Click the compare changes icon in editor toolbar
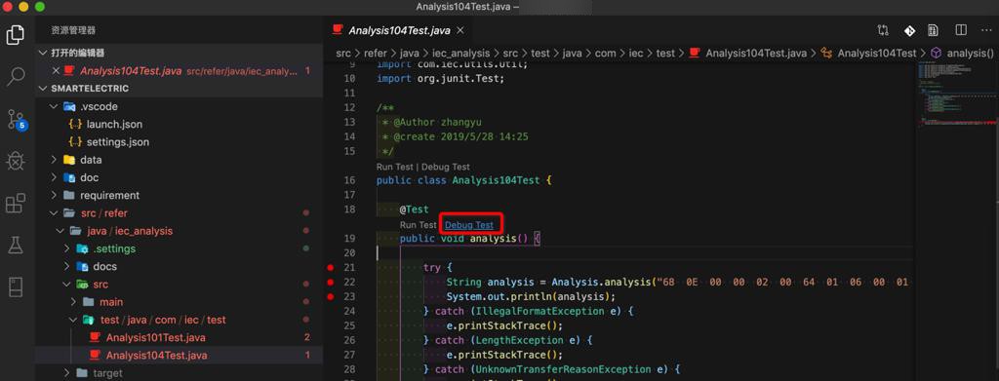This screenshot has width=999, height=381. tap(883, 30)
